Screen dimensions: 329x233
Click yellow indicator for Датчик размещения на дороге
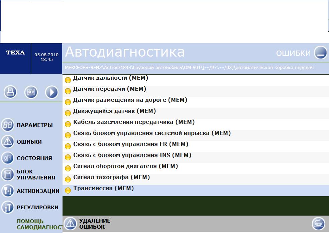[68, 102]
